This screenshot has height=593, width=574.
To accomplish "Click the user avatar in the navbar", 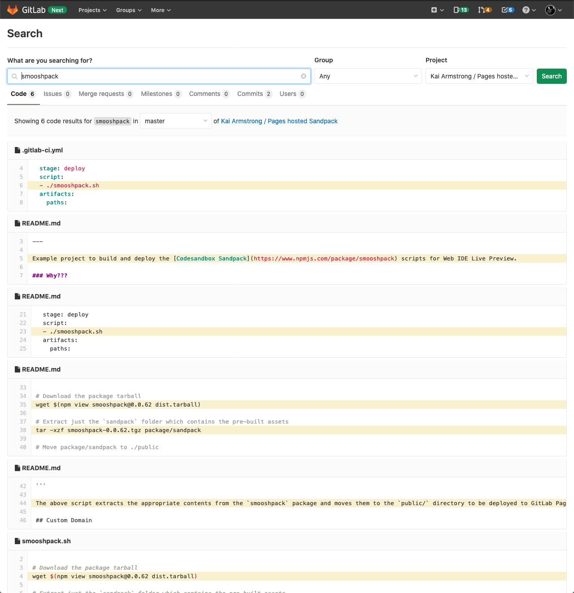I will pyautogui.click(x=551, y=9).
